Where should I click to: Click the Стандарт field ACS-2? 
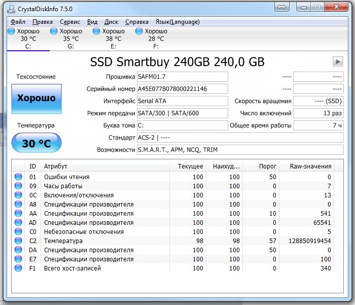pos(240,138)
